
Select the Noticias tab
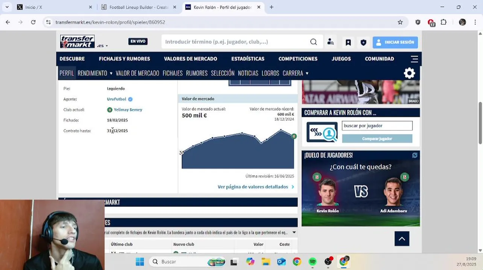click(248, 73)
